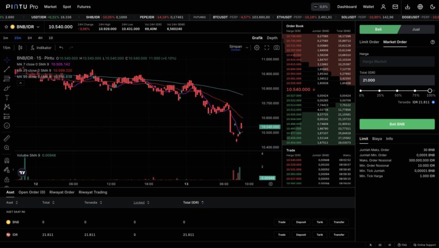Open the Open Order (0) tab

click(32, 192)
